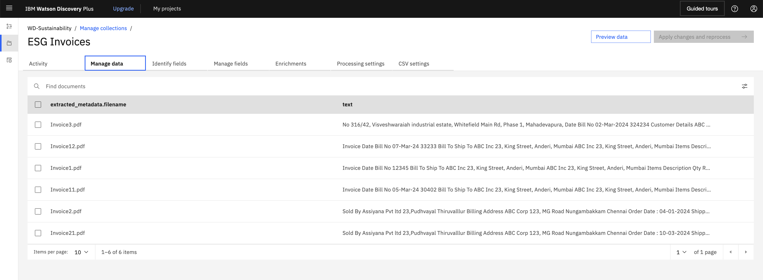Select all documents header checkbox
The width and height of the screenshot is (763, 280).
coord(38,105)
